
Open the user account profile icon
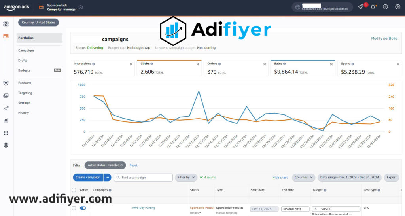pos(398,7)
